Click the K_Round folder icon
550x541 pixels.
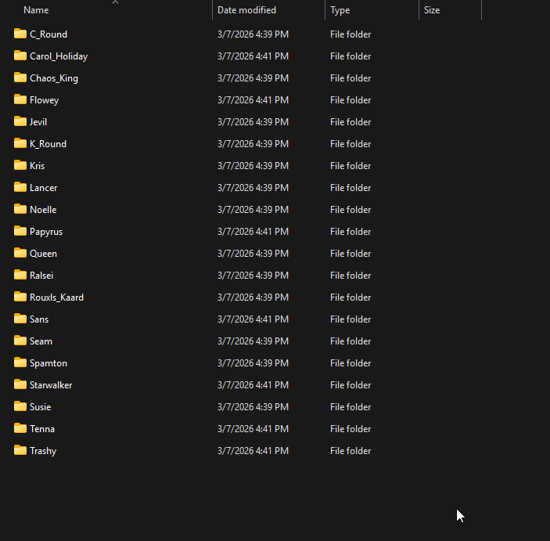click(x=20, y=143)
